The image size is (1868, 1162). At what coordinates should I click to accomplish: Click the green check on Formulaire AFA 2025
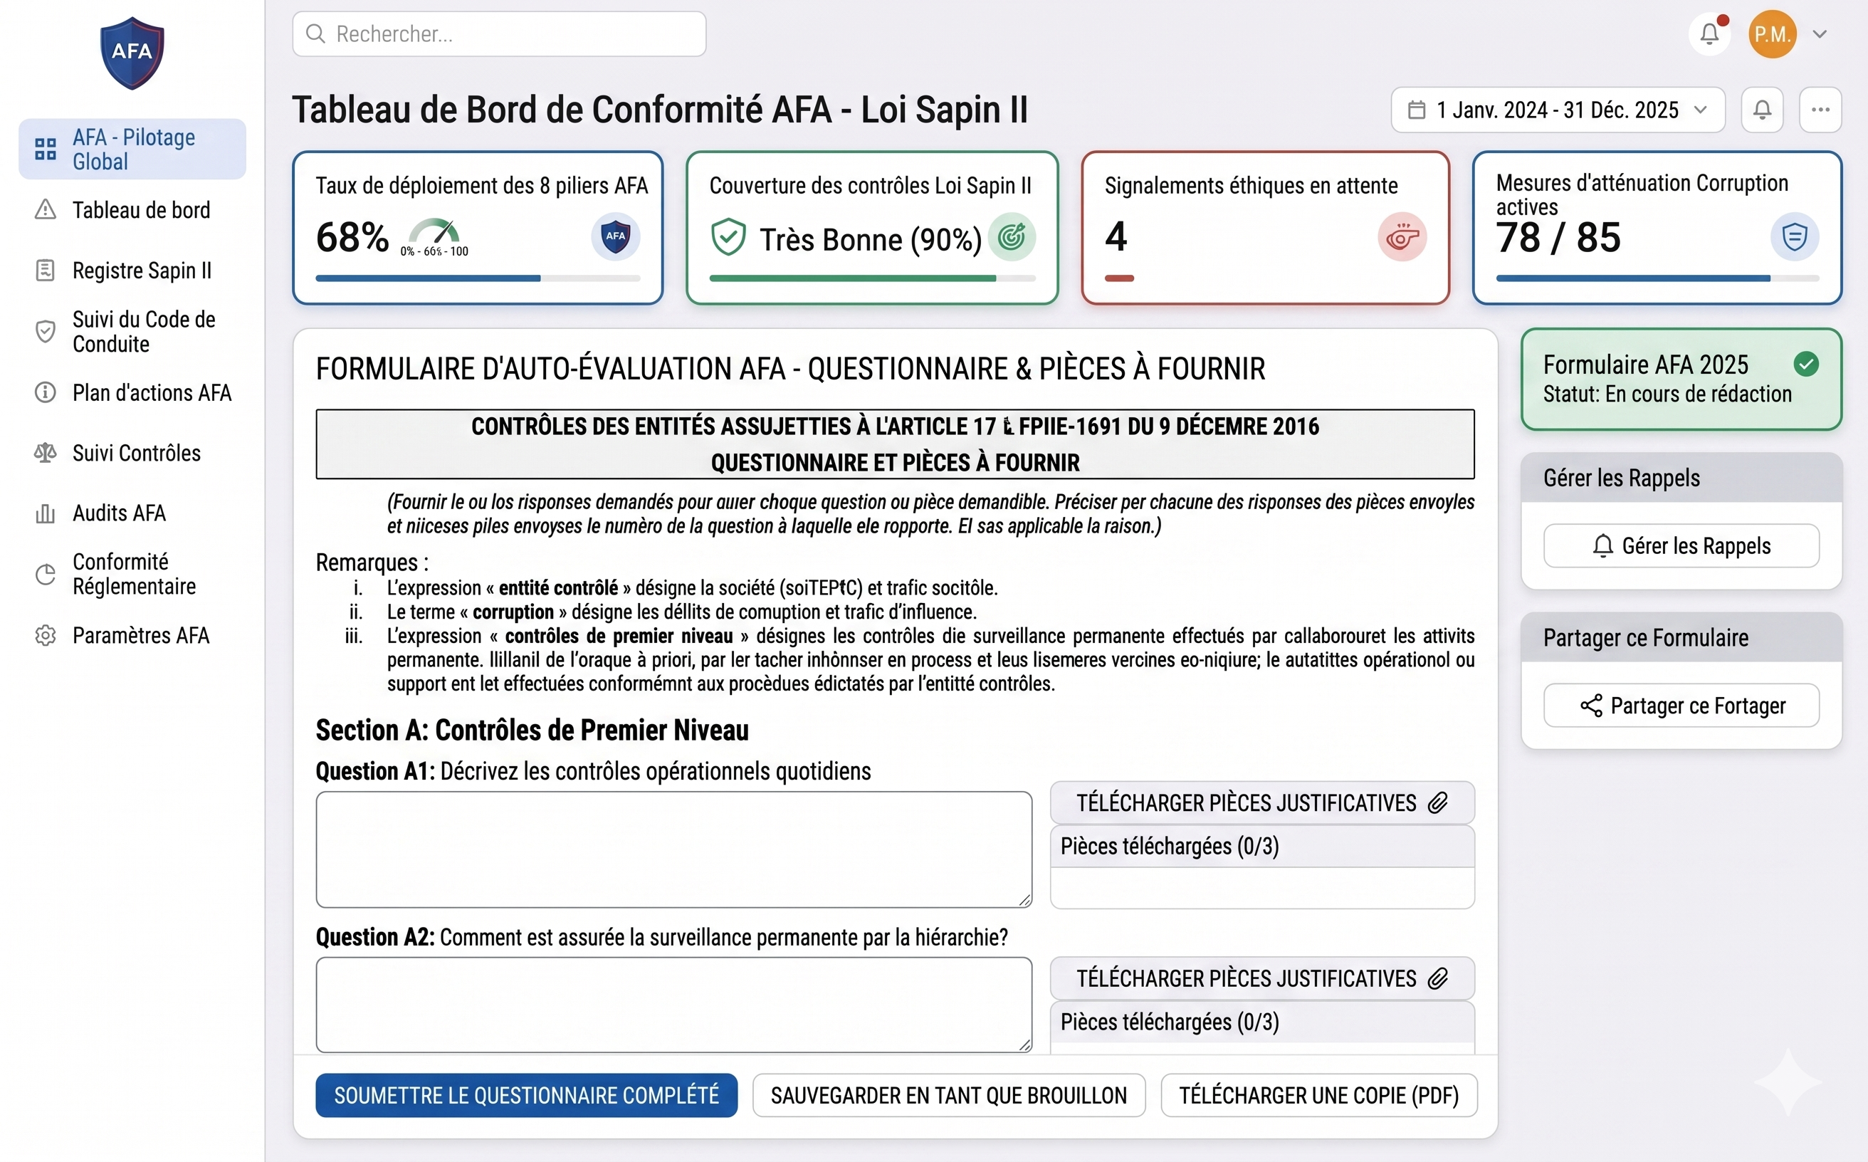1806,365
